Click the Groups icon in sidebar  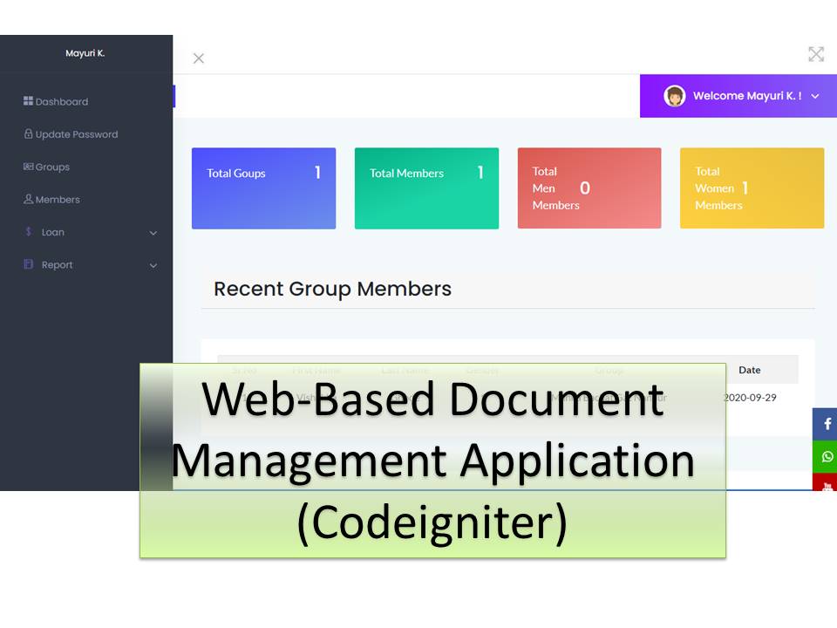[28, 167]
